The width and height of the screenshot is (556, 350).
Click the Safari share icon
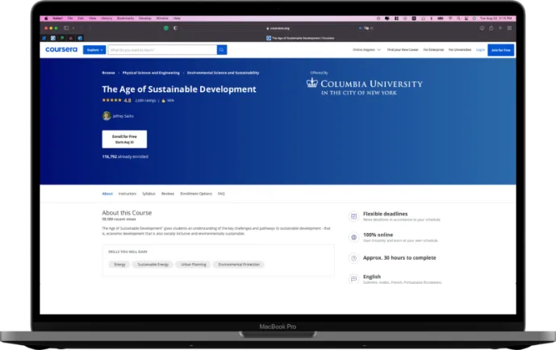(491, 28)
